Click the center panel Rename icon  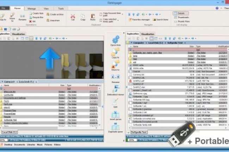(x=116, y=77)
